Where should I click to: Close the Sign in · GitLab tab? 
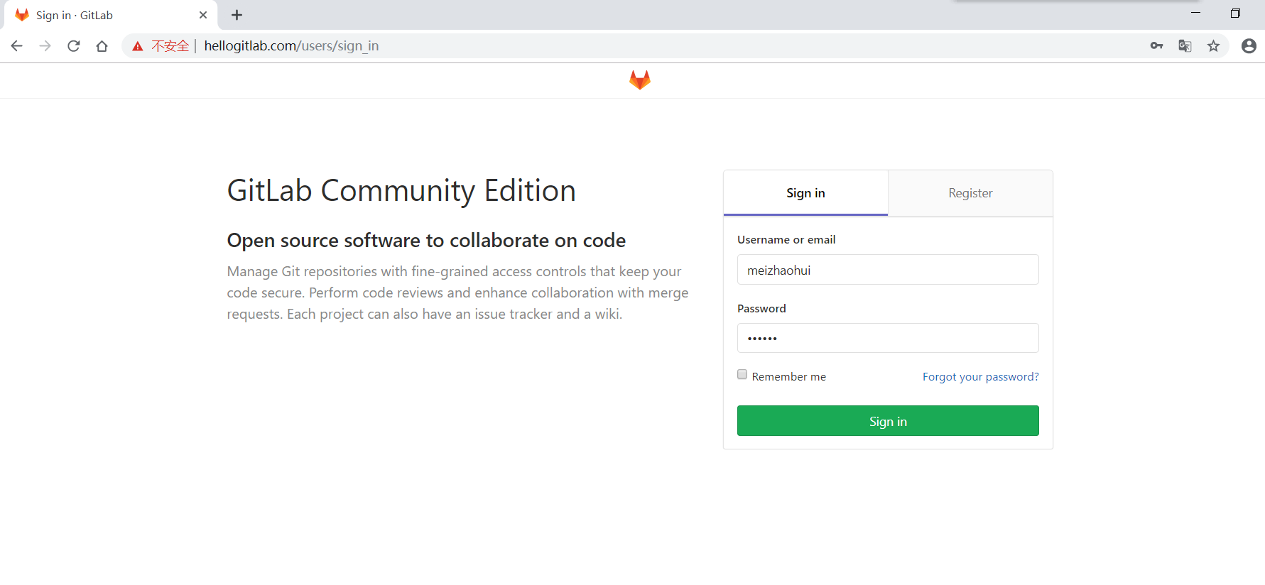(x=203, y=15)
